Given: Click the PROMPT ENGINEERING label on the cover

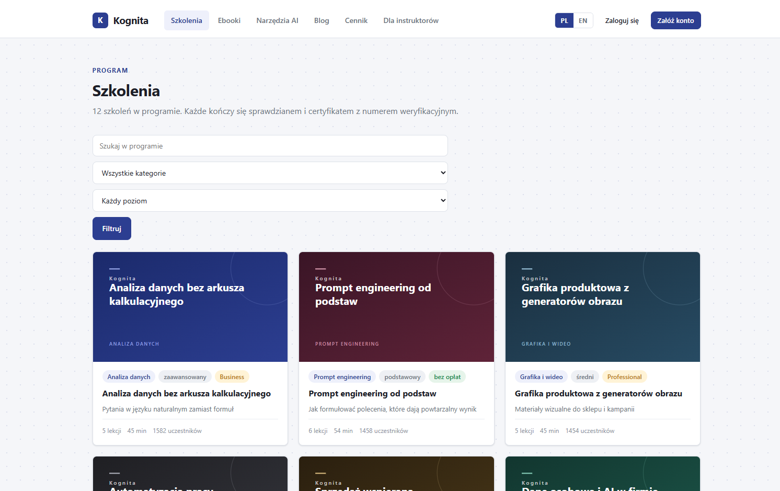Looking at the screenshot, I should [347, 344].
